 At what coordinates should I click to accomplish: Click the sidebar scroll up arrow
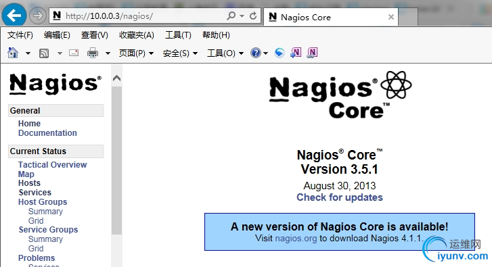[x=116, y=78]
